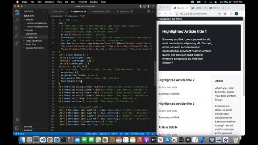
Task: Open Visual Studio Code from the Dock
Action: click(43, 140)
